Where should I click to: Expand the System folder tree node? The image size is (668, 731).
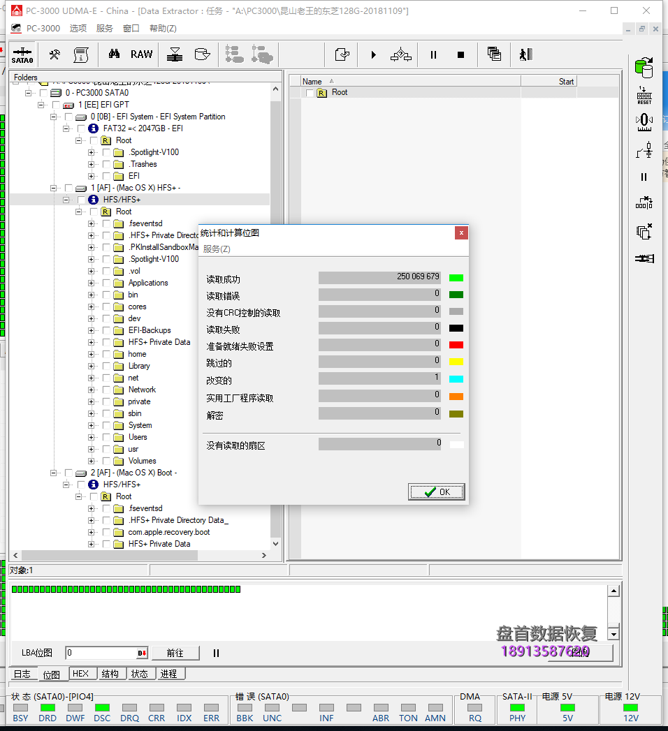tap(91, 425)
